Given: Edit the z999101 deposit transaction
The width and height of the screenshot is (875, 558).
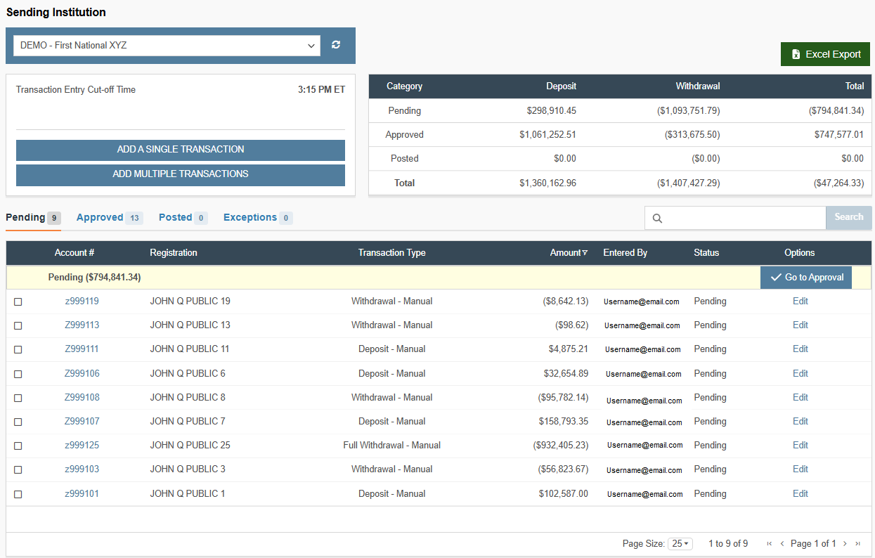Looking at the screenshot, I should coord(801,494).
